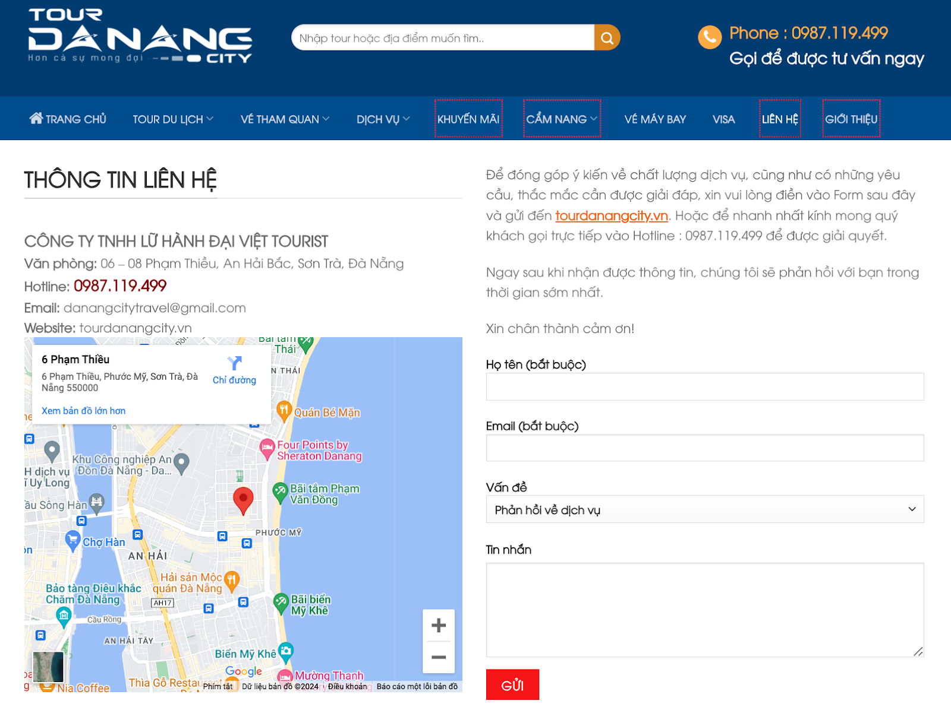Click the Chợ Hàn shopping marker

pos(73,541)
